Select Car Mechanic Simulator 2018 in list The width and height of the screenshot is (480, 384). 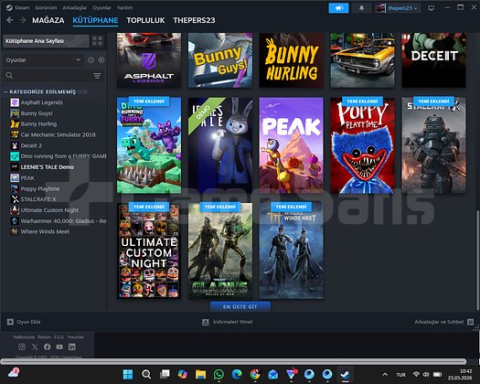pos(59,134)
